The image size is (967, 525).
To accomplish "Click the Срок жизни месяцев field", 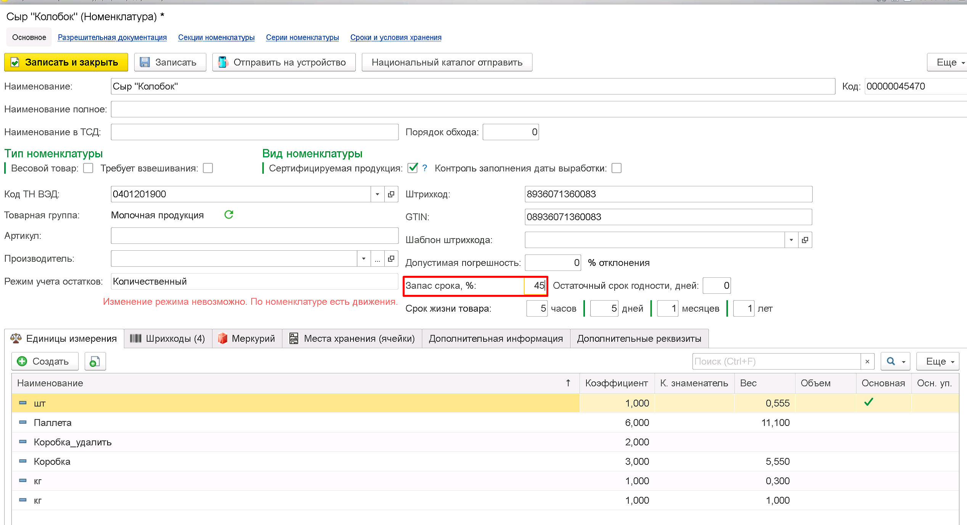I will 668,309.
